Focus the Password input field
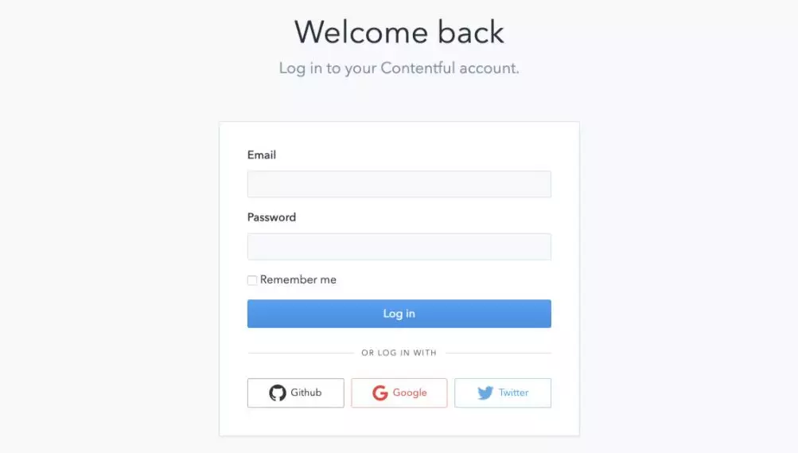 (x=399, y=246)
